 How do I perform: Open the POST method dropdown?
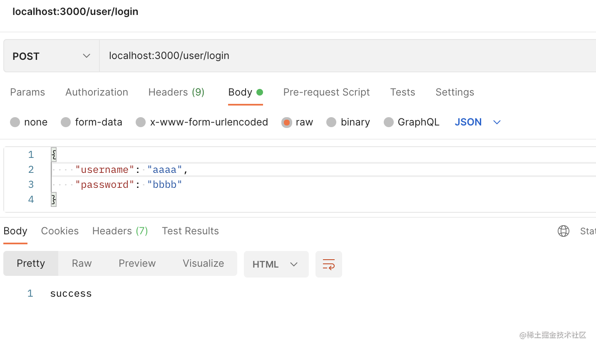51,56
